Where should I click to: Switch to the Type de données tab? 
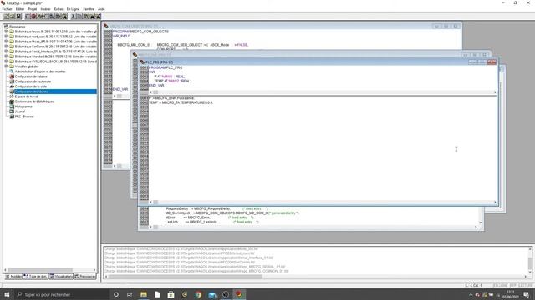click(35, 277)
